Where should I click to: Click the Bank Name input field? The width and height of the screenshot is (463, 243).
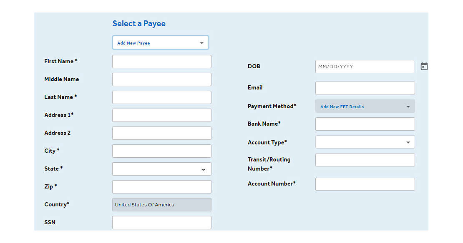click(365, 124)
